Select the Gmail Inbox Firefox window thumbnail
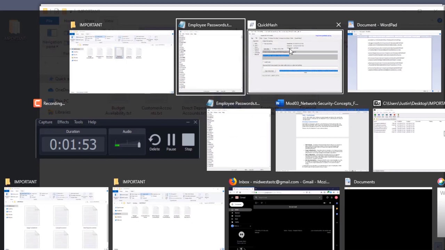This screenshot has width=445, height=250. point(284,219)
